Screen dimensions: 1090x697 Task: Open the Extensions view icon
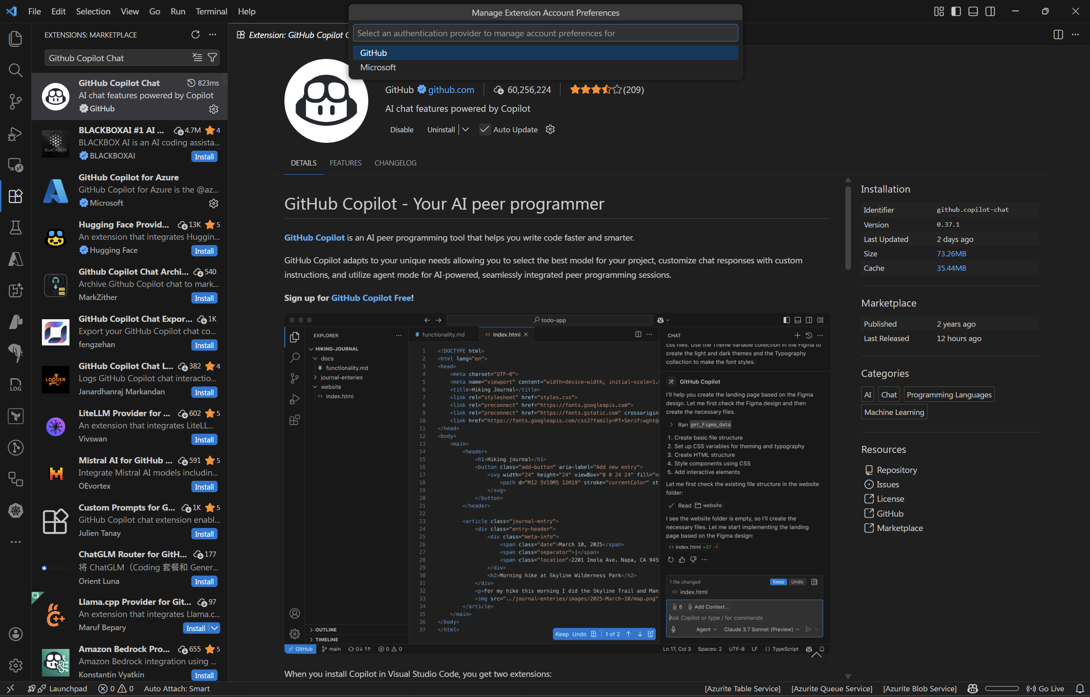(15, 196)
